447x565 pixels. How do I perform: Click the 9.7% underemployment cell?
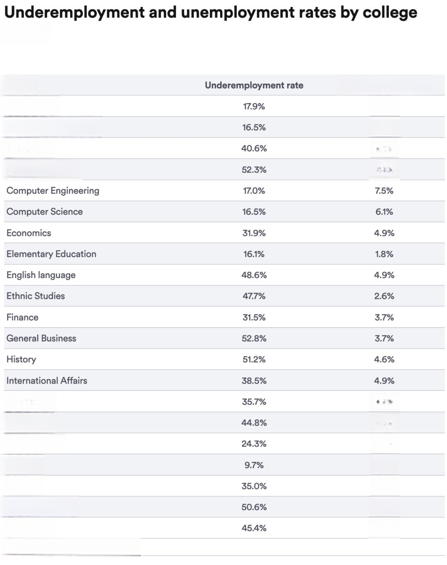(254, 465)
